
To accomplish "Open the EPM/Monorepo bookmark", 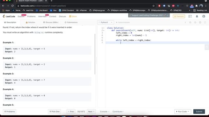I will 137,10.
